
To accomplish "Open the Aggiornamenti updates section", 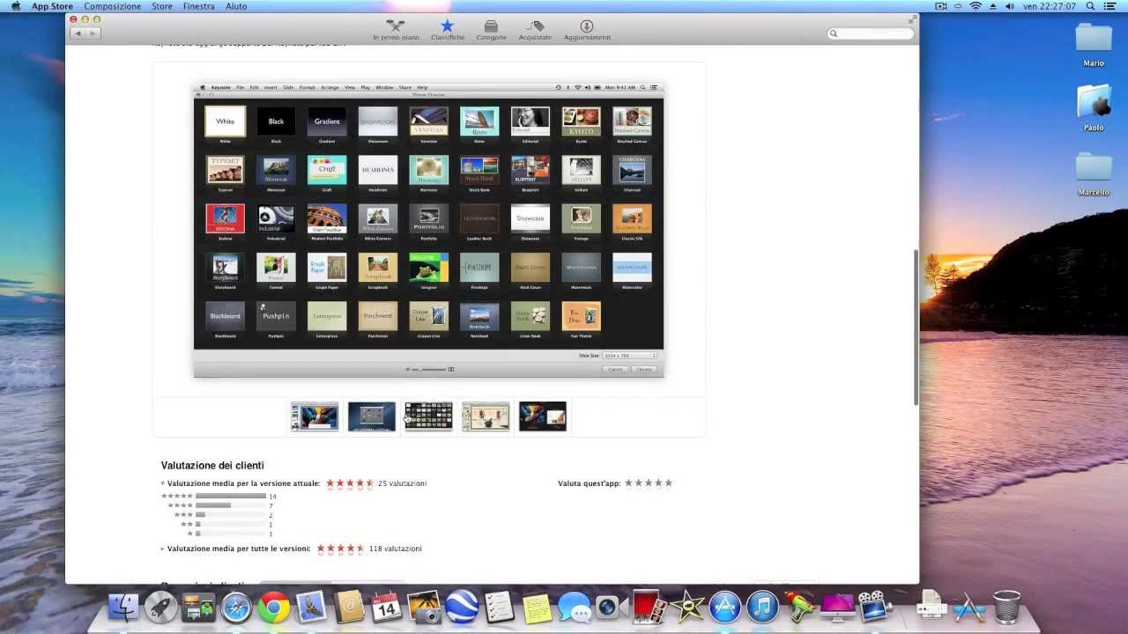I will [x=587, y=30].
